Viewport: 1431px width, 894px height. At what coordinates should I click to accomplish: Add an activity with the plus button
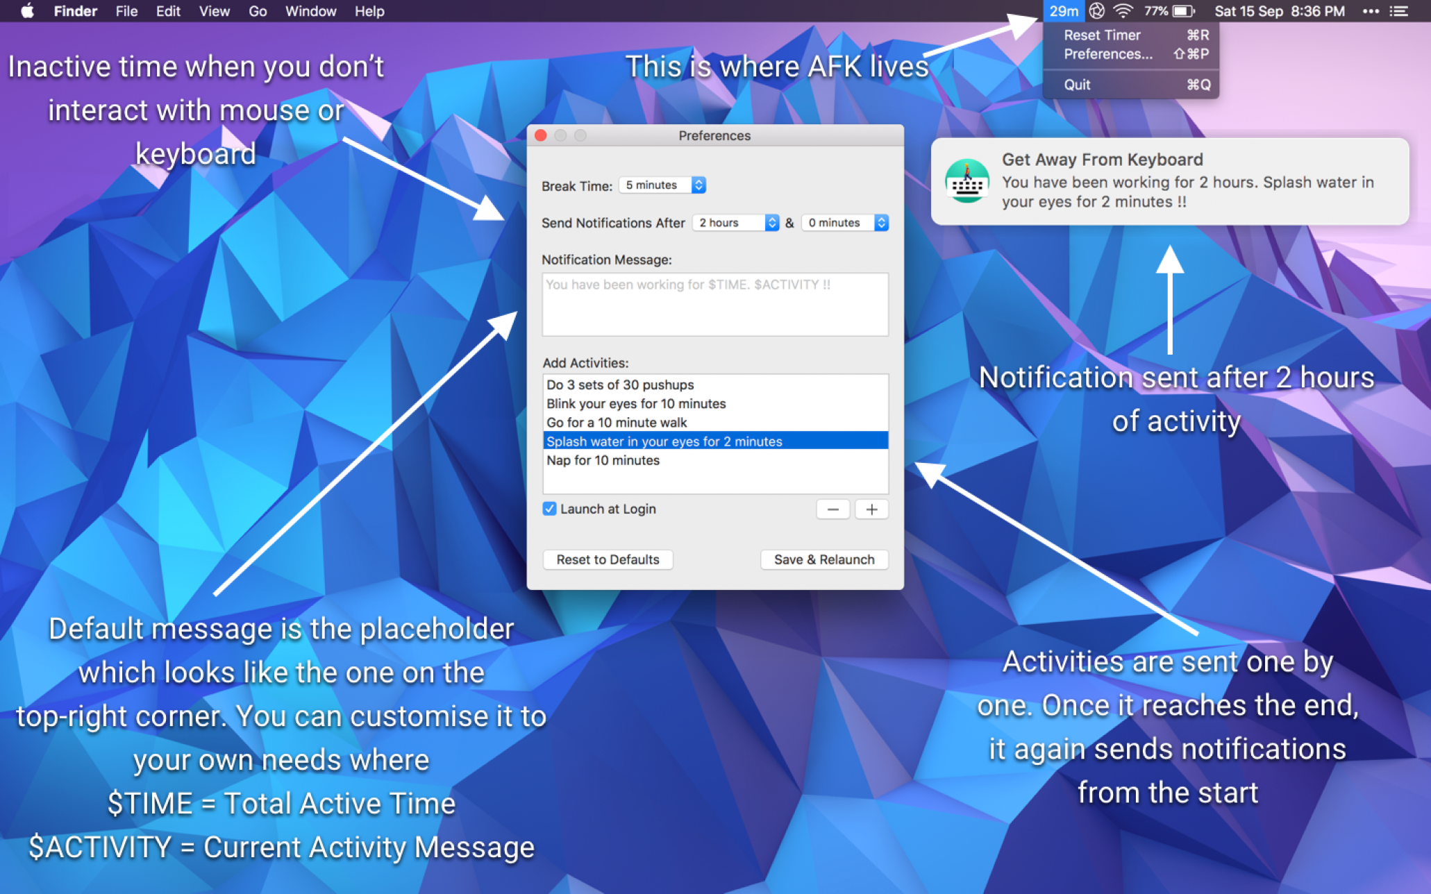pos(871,509)
